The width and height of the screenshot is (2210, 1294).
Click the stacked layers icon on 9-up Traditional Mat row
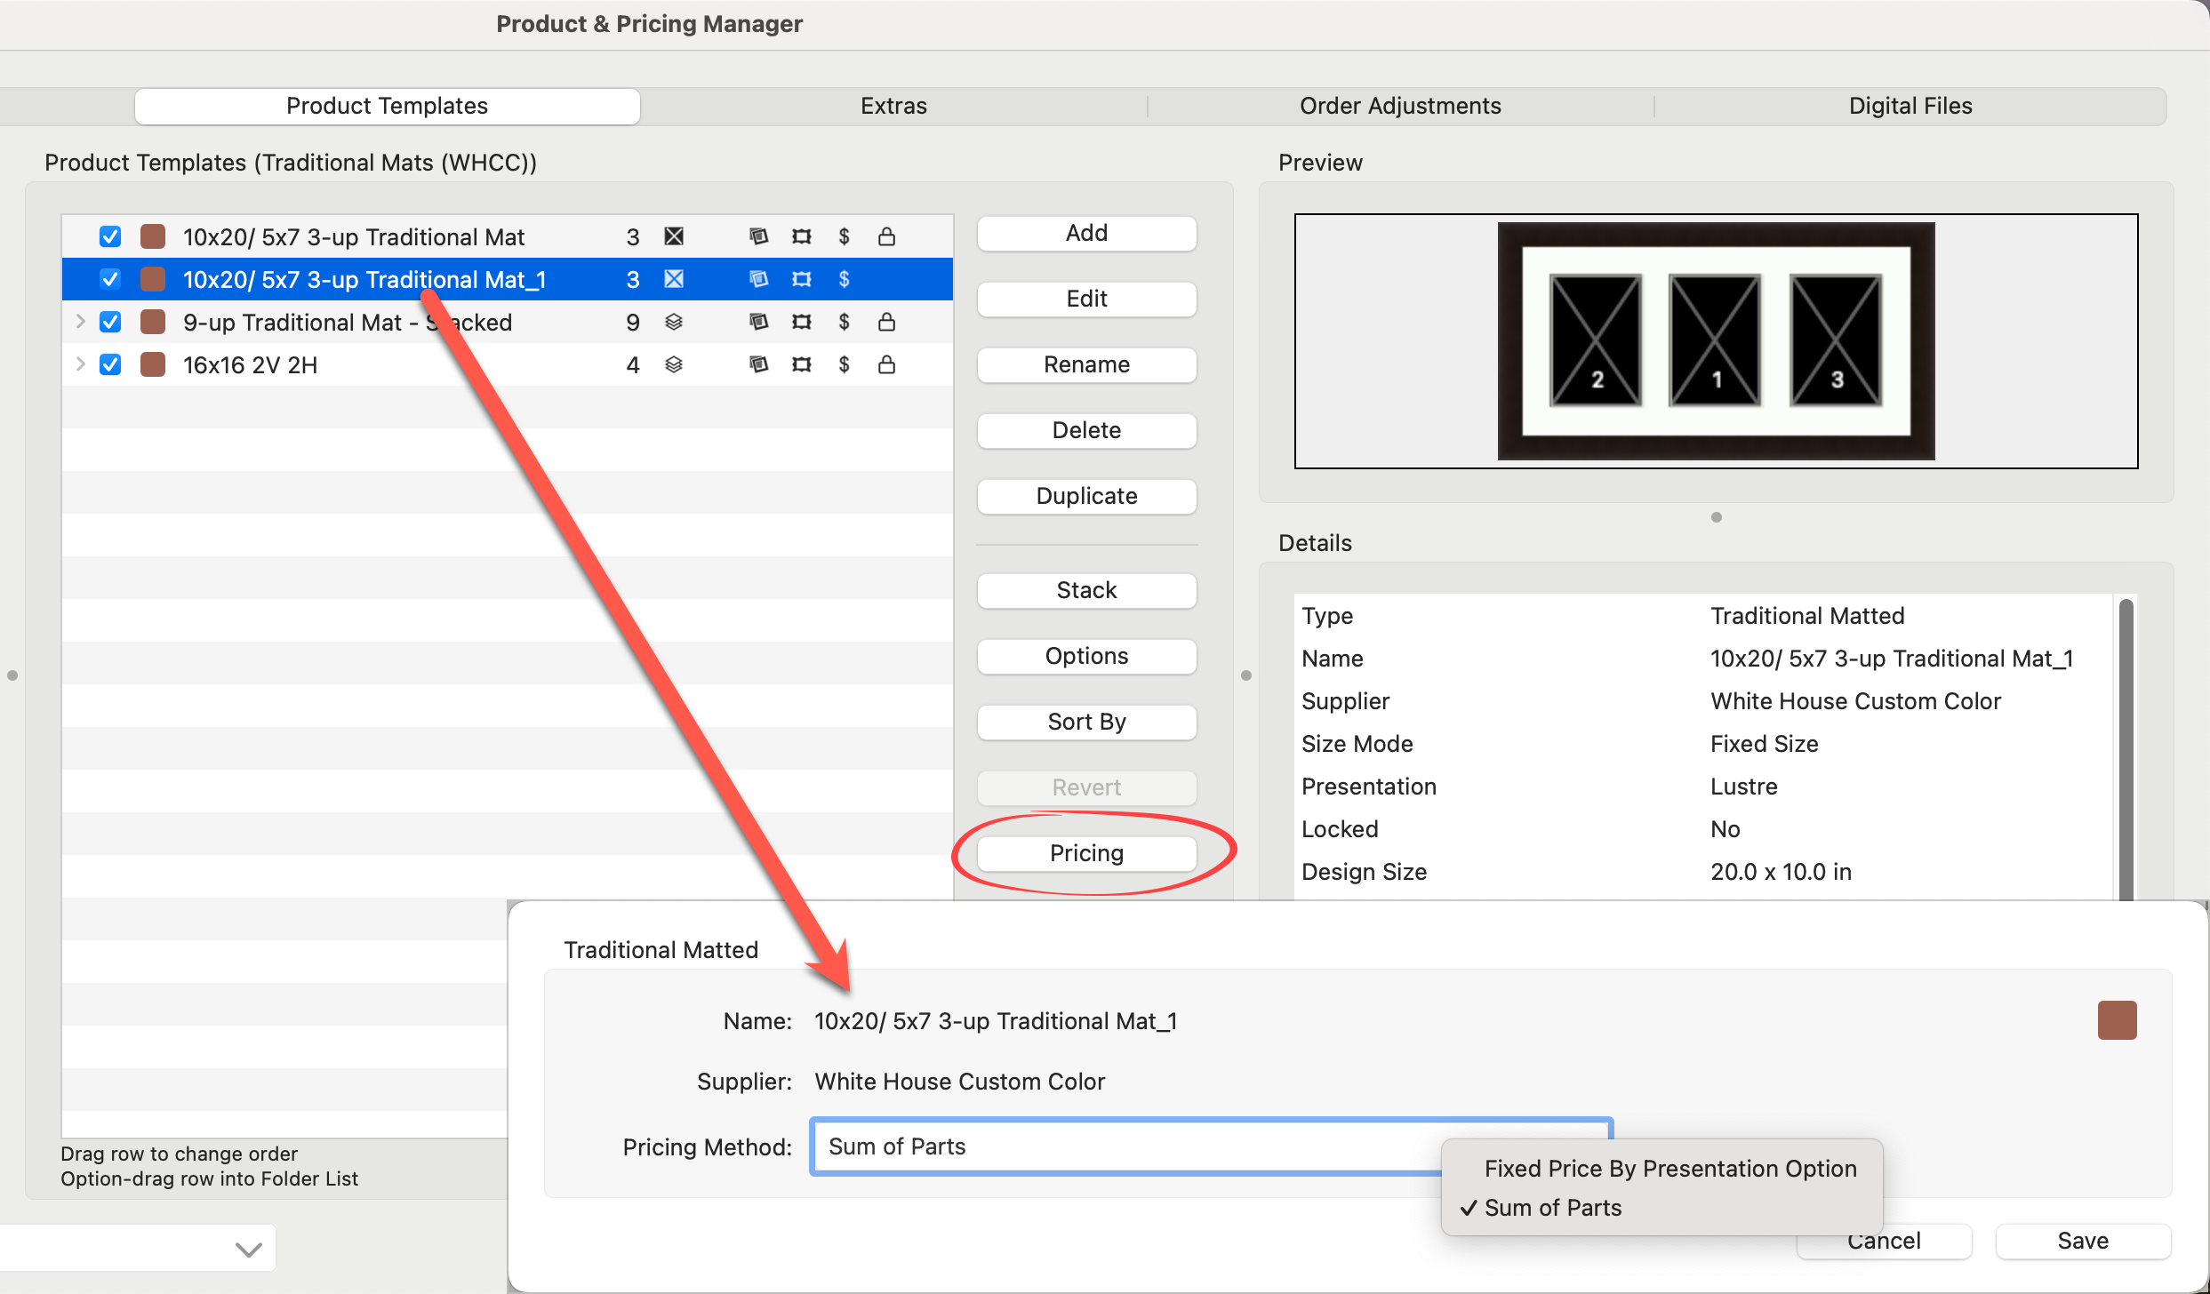[x=674, y=322]
